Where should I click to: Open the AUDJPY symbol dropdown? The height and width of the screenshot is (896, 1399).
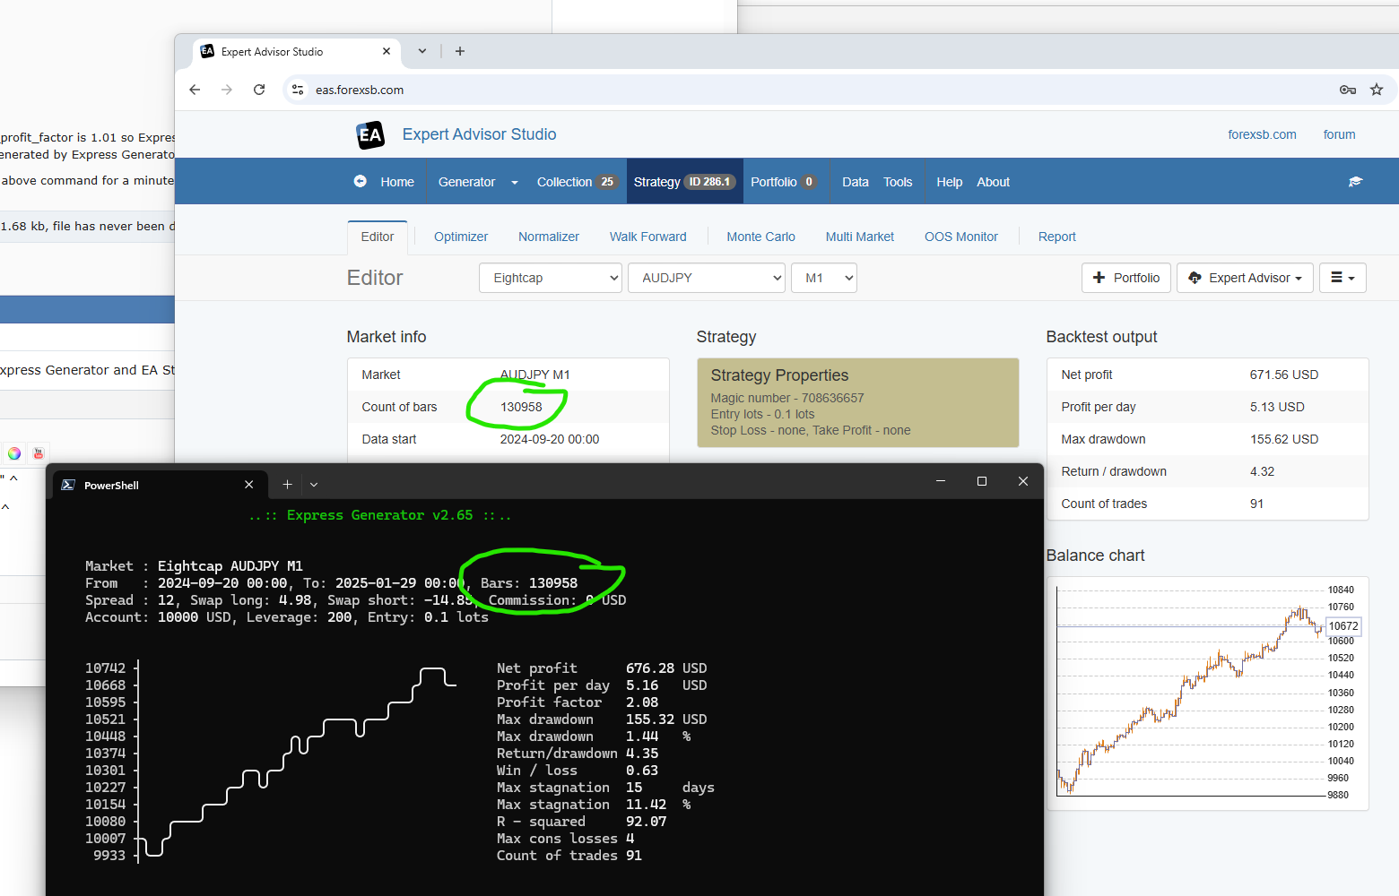(x=707, y=278)
